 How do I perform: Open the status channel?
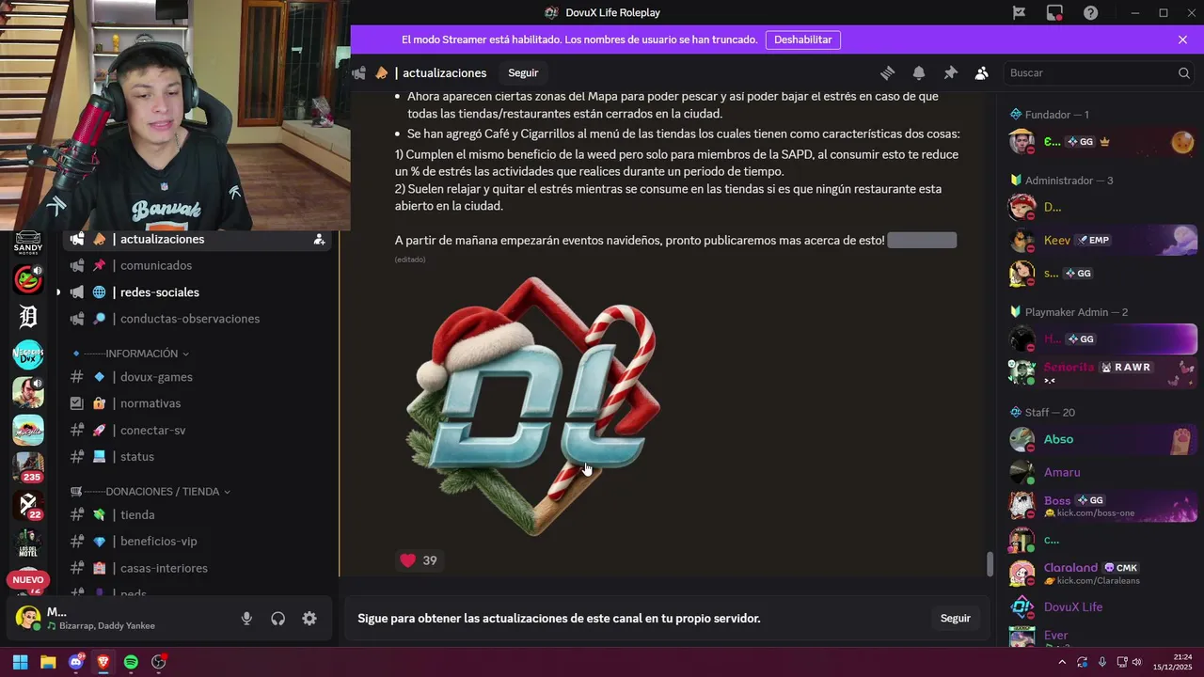(198, 456)
